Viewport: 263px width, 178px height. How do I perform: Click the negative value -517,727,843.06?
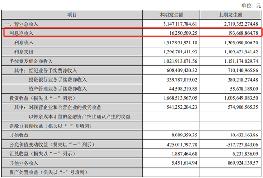(x=242, y=145)
